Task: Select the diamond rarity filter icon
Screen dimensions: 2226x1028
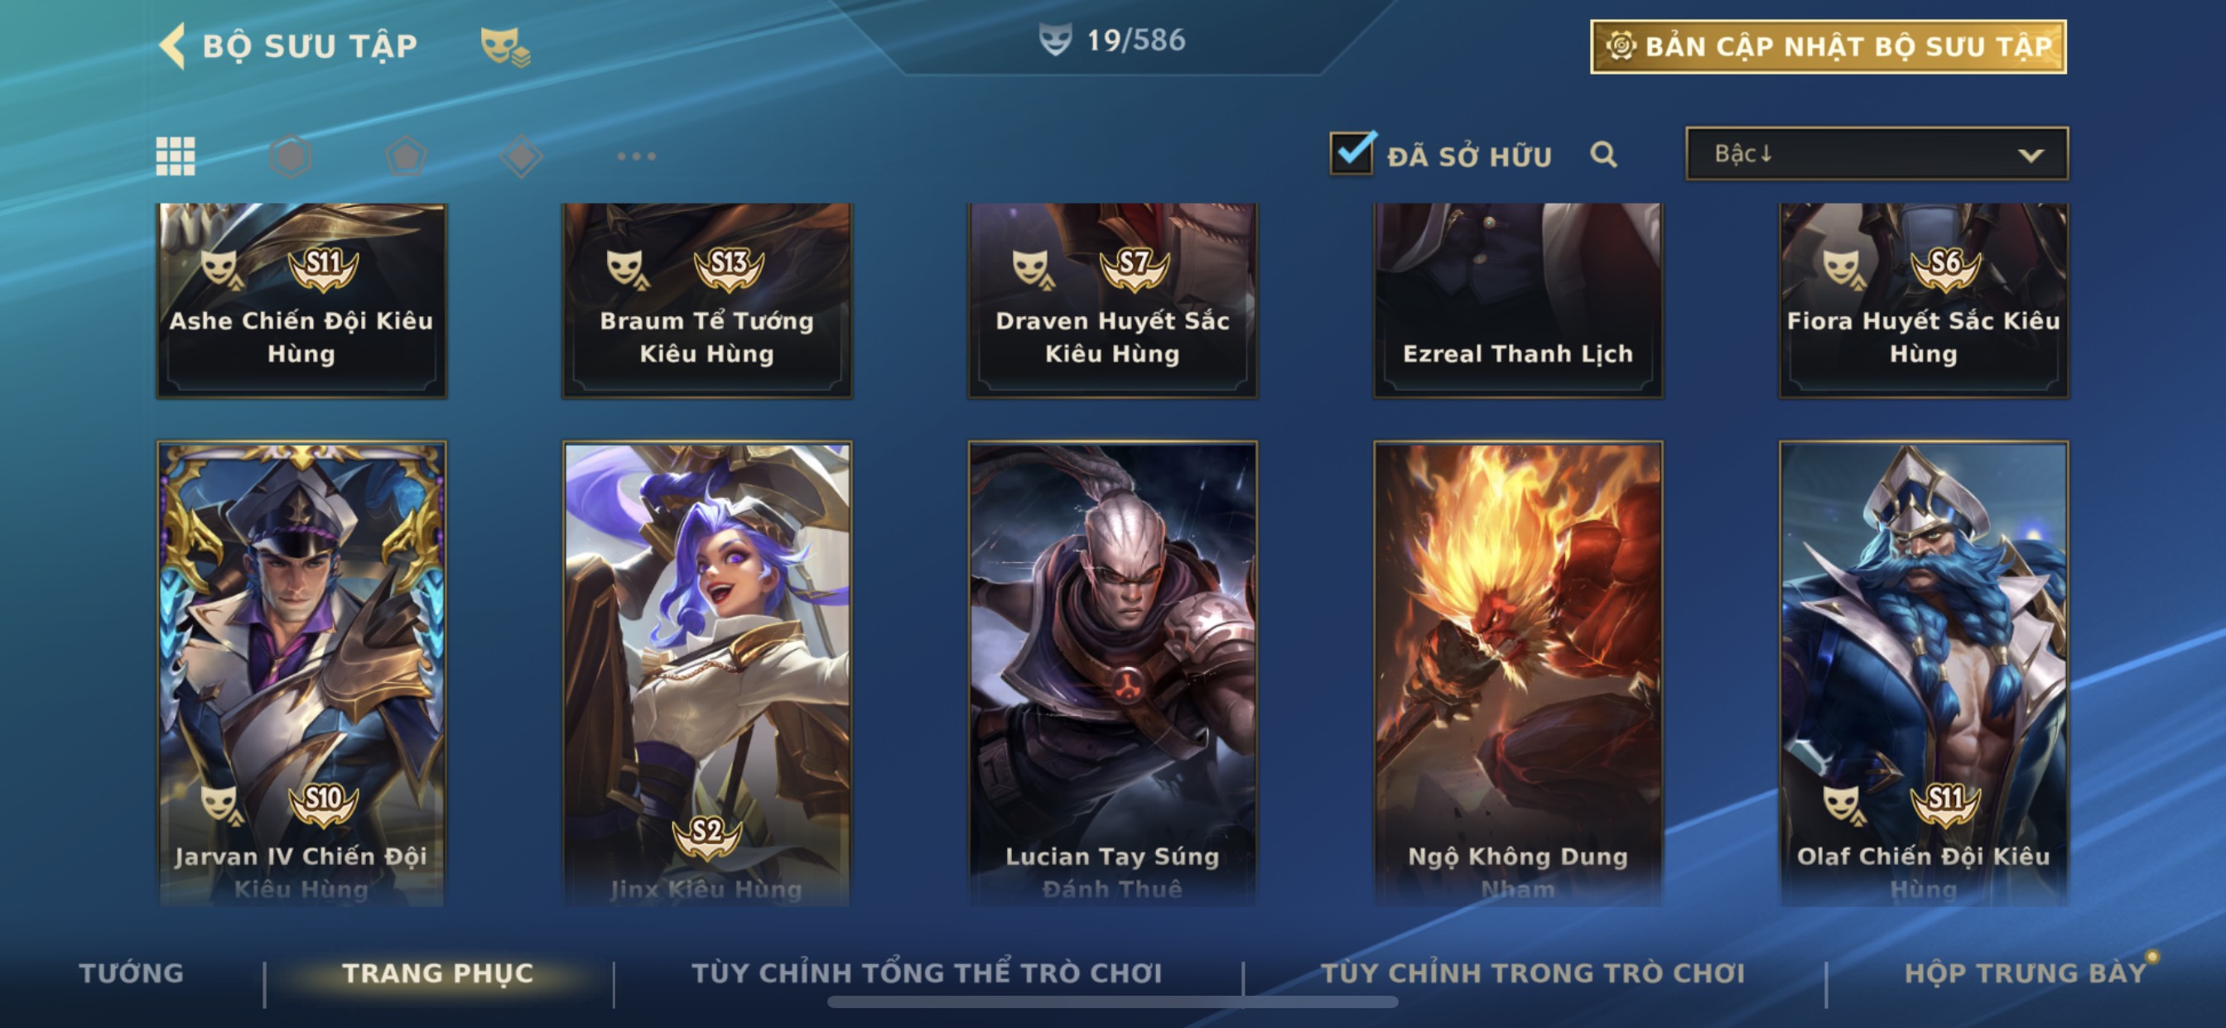Action: tap(522, 156)
